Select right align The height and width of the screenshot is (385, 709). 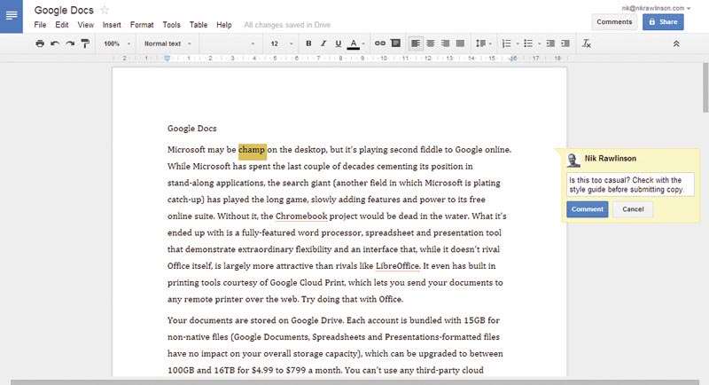(x=446, y=43)
